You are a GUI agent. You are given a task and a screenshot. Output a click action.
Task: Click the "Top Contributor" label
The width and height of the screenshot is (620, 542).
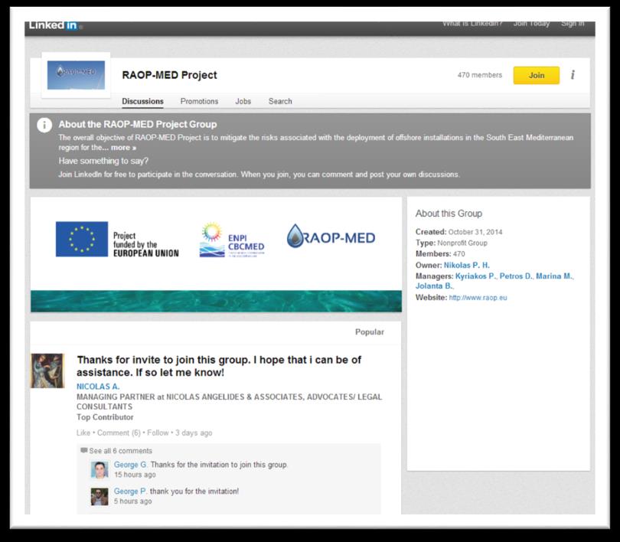click(105, 417)
